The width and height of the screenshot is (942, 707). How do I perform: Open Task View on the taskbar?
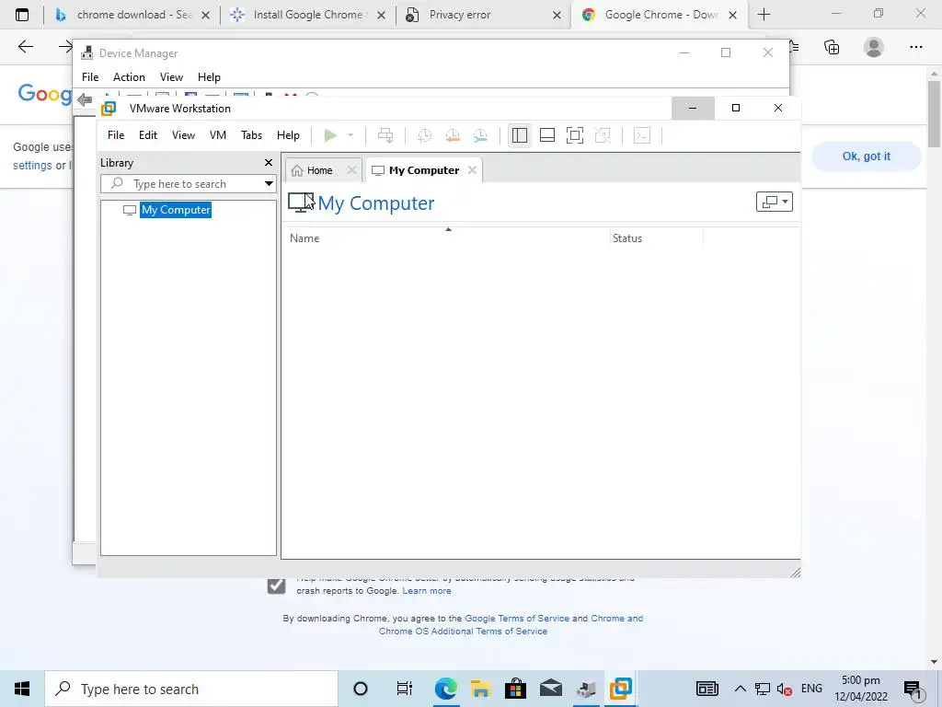(405, 689)
